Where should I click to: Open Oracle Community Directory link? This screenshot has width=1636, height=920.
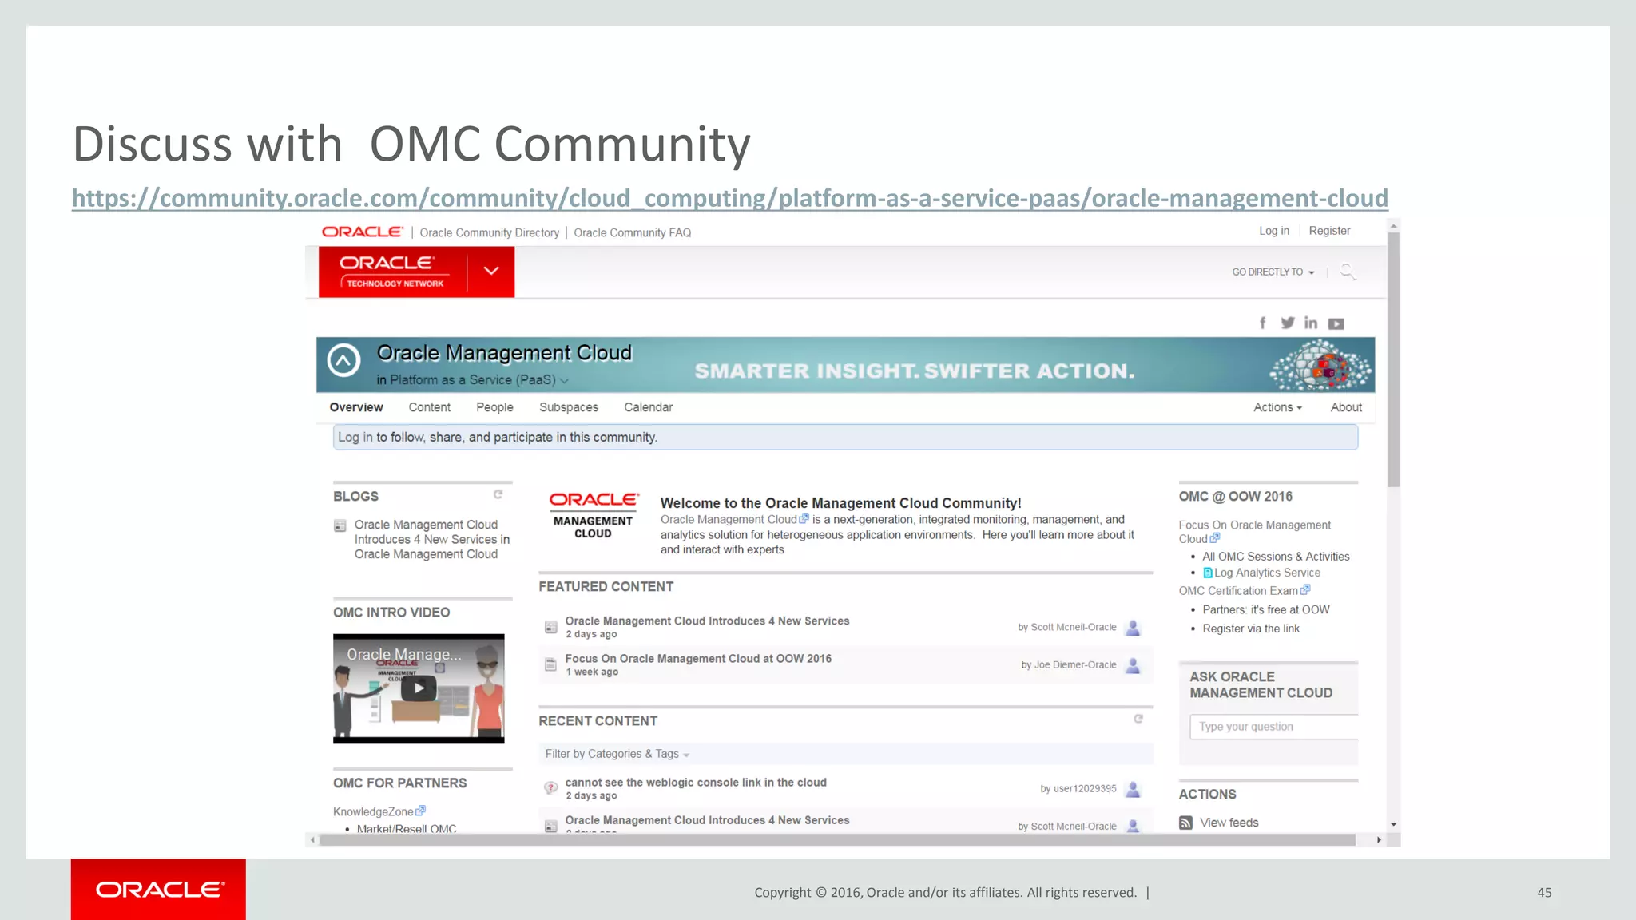point(489,232)
